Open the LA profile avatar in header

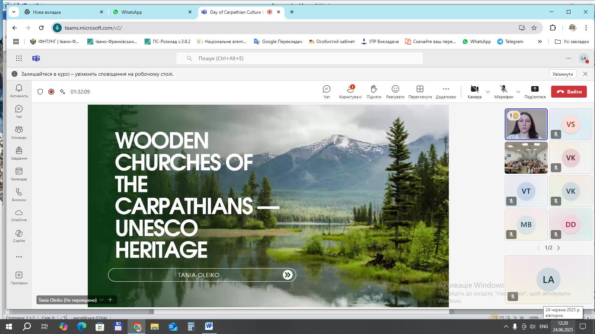pos(584,58)
